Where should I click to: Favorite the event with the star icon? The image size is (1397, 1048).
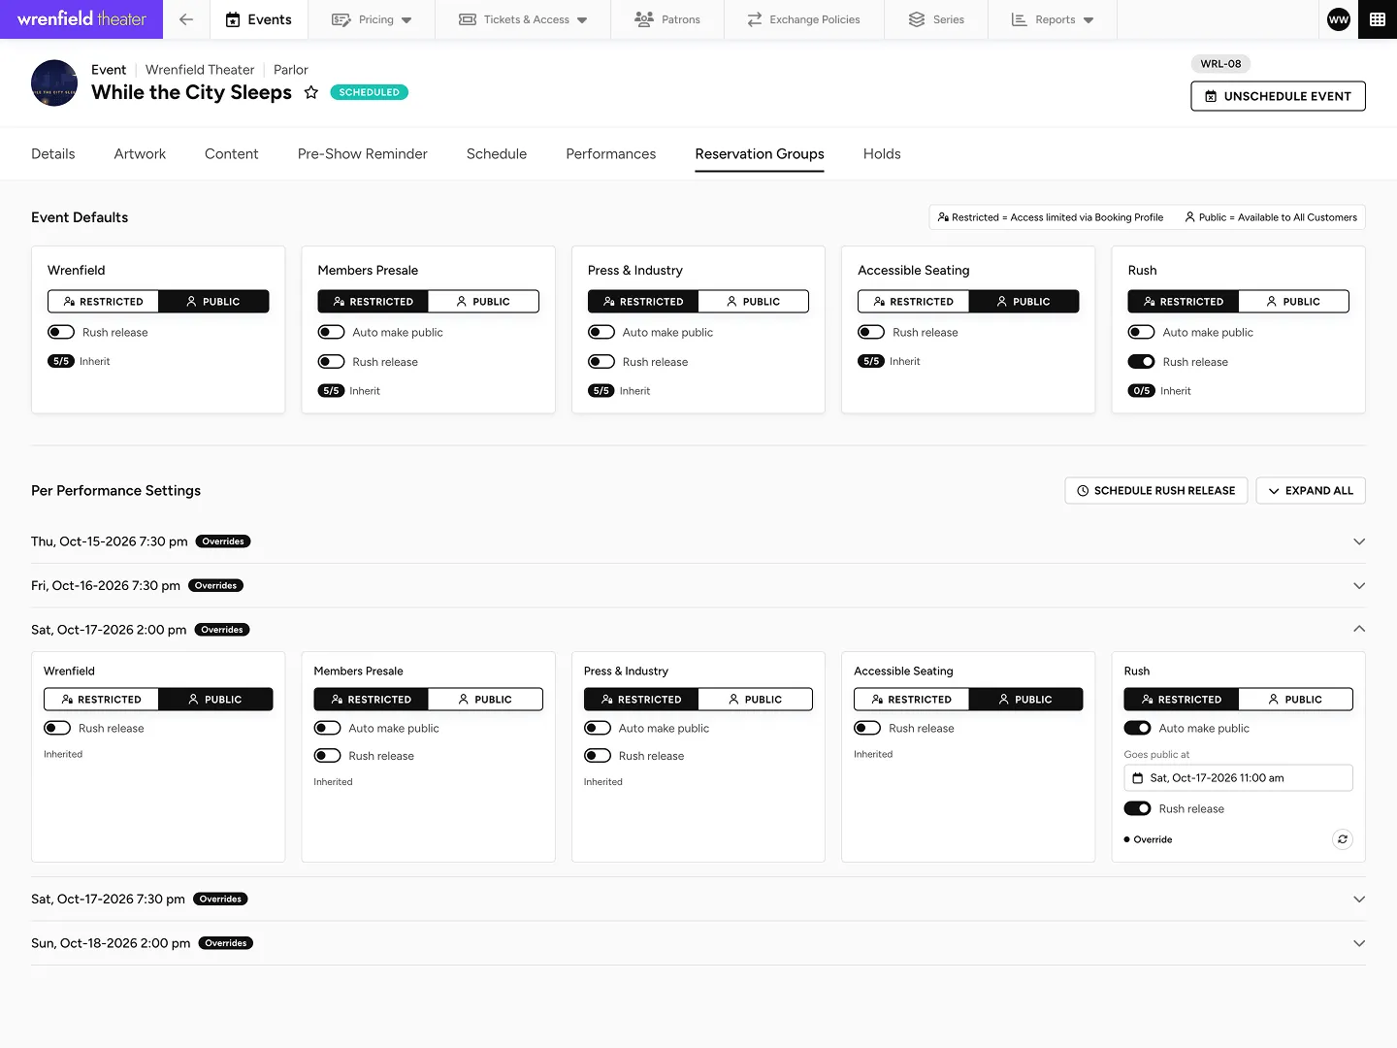[311, 92]
